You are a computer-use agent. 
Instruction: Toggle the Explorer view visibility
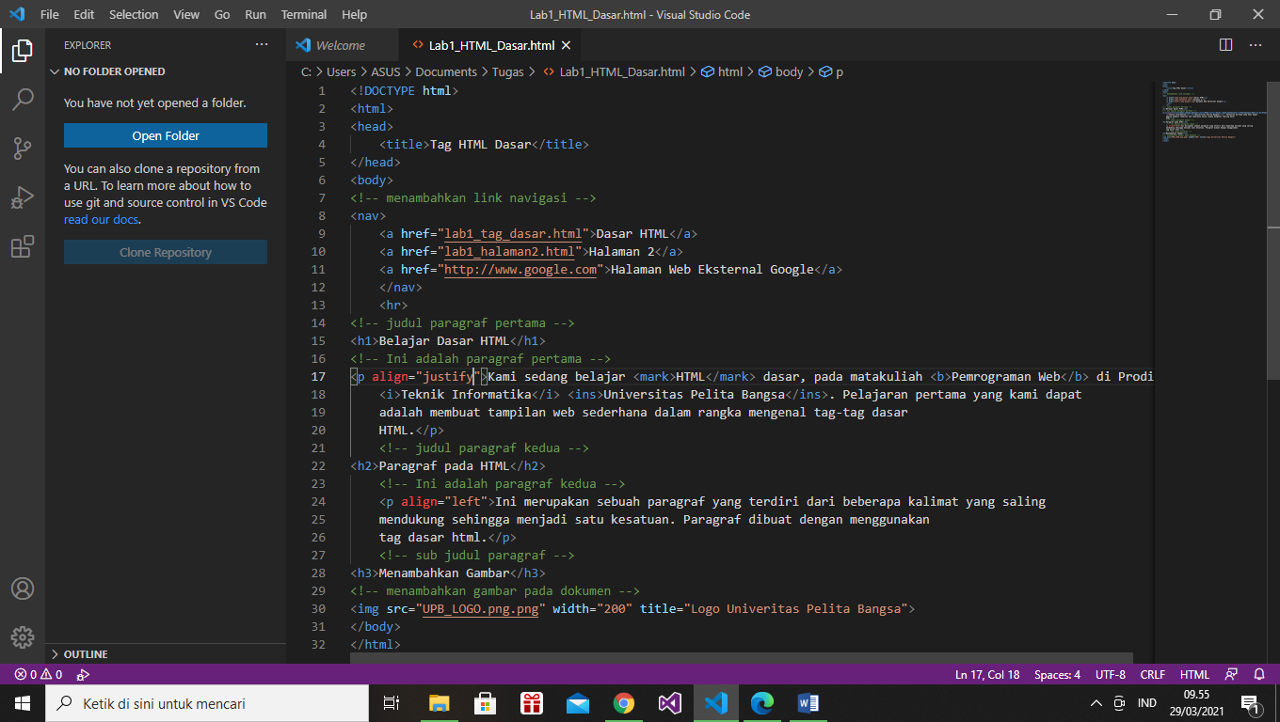[23, 51]
